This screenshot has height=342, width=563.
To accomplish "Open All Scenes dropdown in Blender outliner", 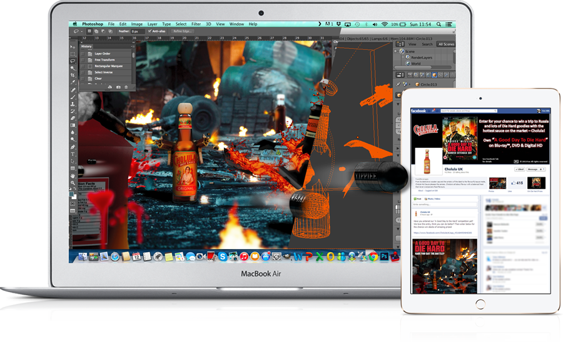I will pos(446,44).
